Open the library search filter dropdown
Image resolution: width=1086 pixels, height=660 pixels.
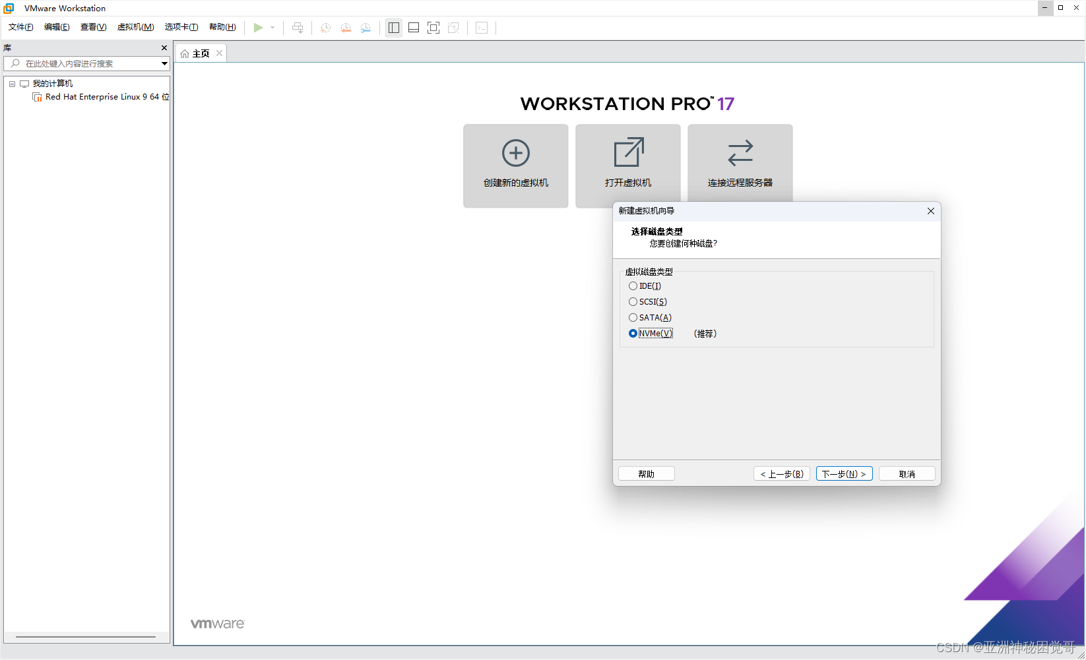[164, 63]
